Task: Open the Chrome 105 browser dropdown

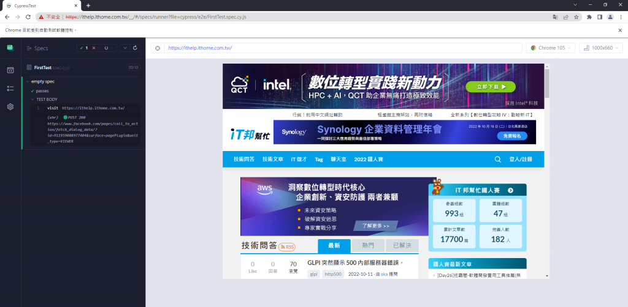Action: coord(551,48)
